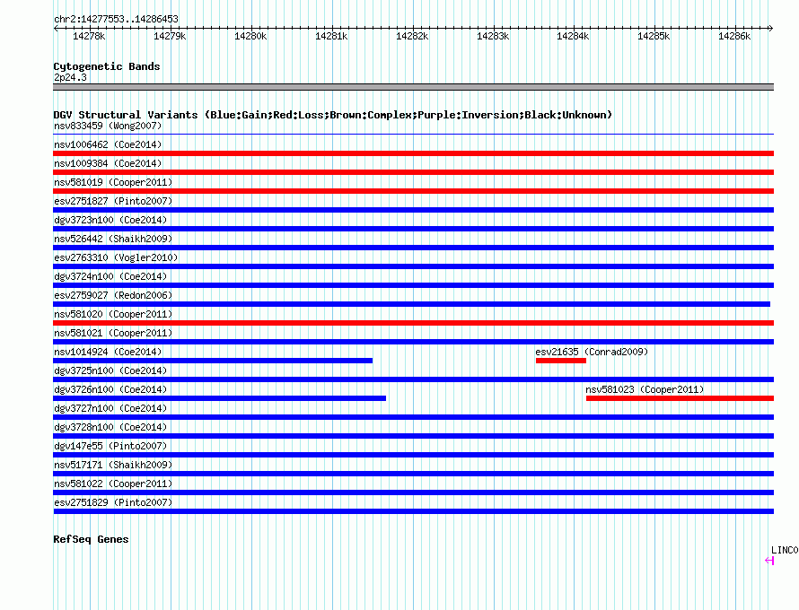Open the dgv3725n100 (Coe2014) label
The image size is (799, 610).
(x=110, y=370)
